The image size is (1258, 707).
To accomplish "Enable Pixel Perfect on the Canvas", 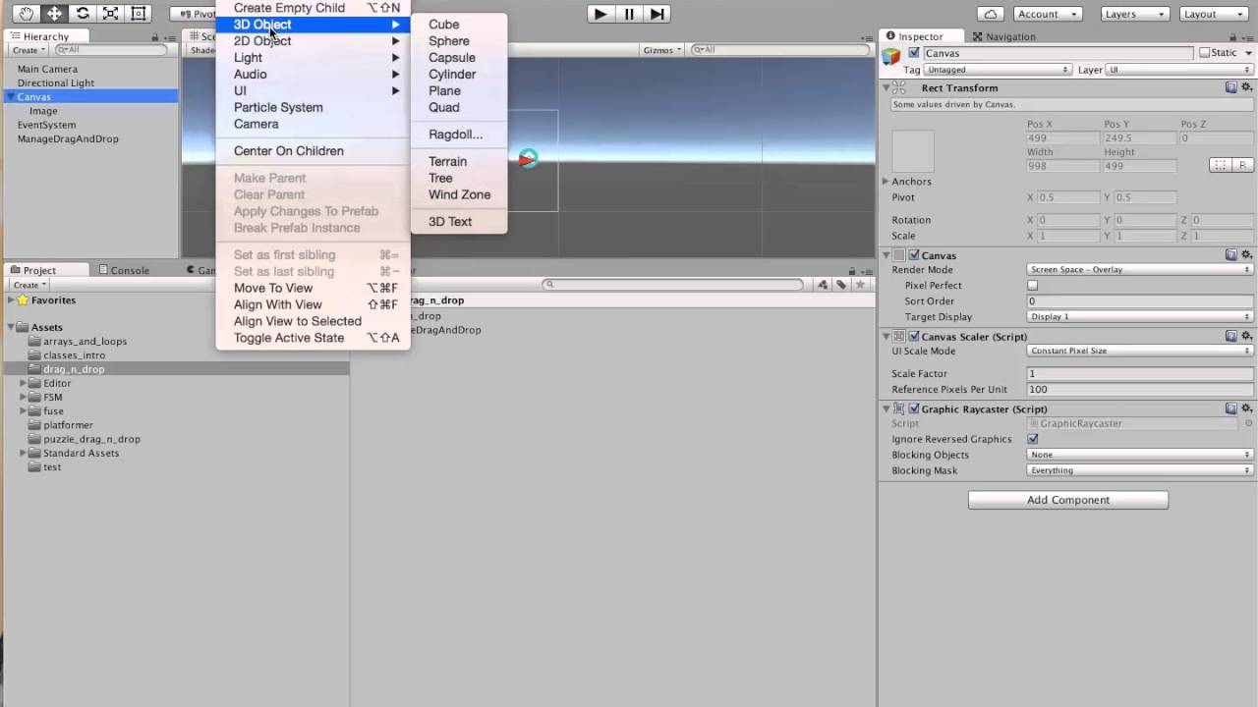I will (1031, 285).
